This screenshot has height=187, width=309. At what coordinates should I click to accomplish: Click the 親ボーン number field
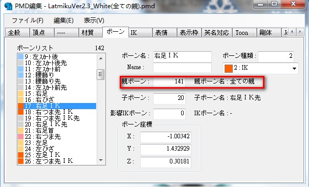(x=169, y=81)
